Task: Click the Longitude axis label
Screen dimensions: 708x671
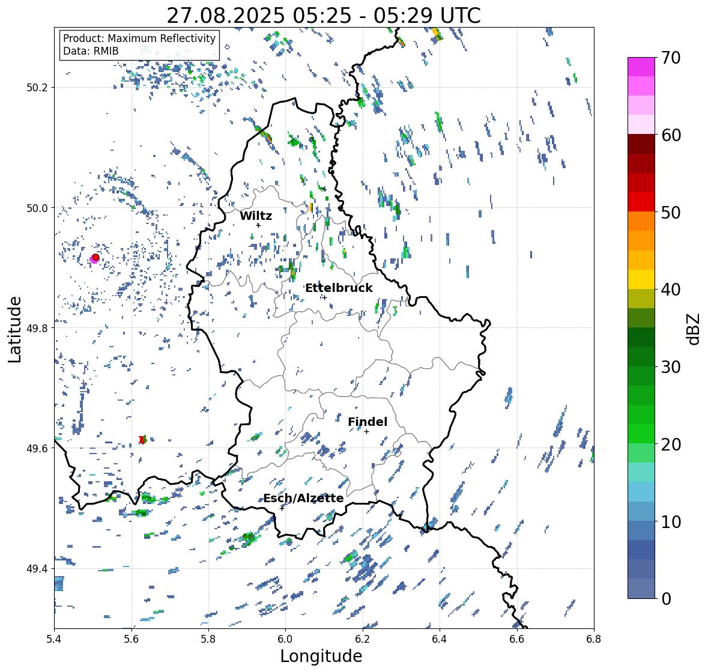Action: [x=321, y=656]
